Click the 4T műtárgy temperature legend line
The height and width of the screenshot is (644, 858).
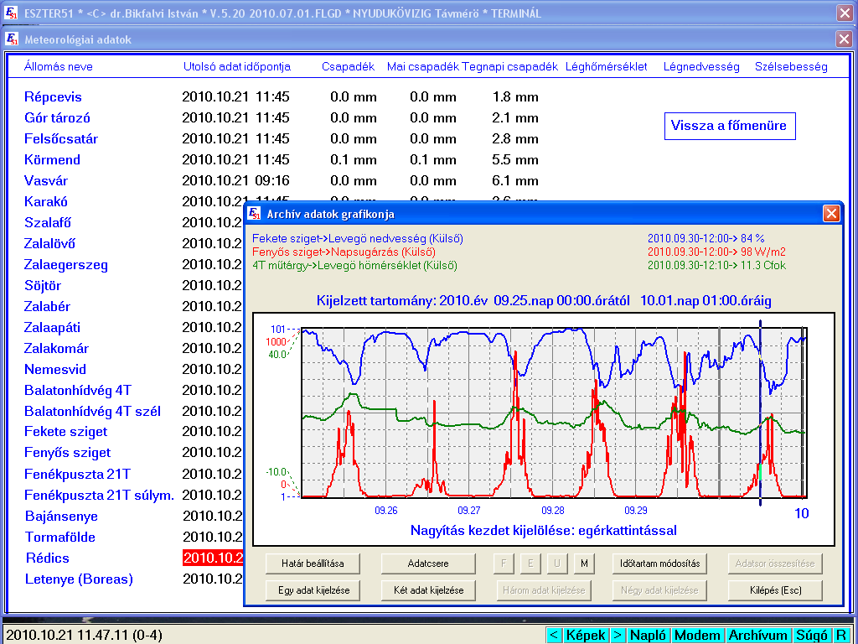tap(354, 266)
